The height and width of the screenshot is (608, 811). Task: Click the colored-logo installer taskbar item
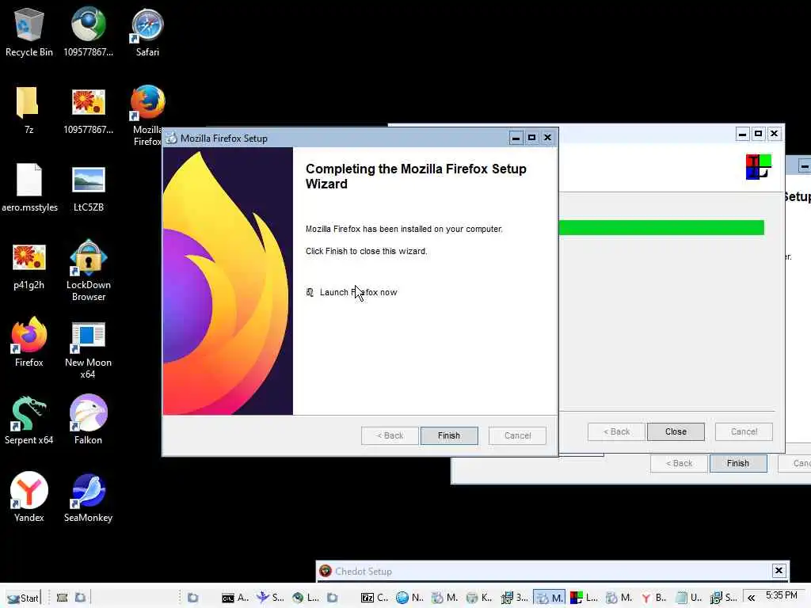(x=584, y=598)
